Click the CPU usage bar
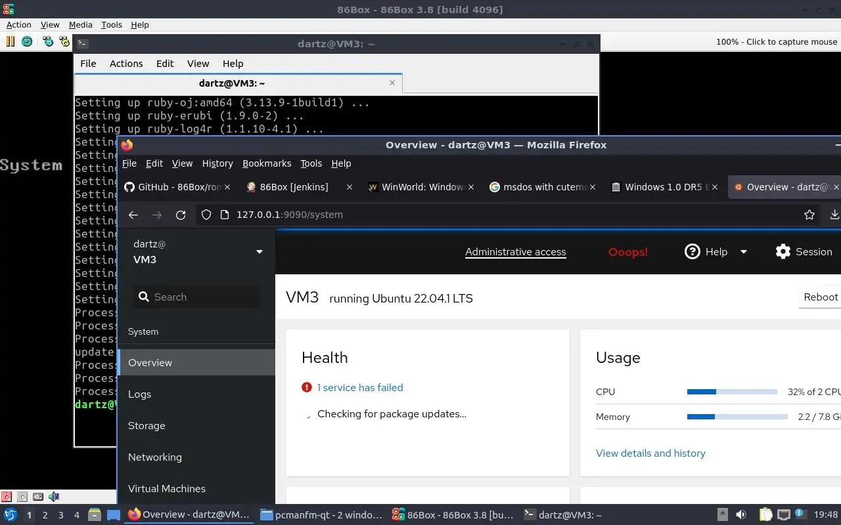This screenshot has width=841, height=525. [x=732, y=392]
